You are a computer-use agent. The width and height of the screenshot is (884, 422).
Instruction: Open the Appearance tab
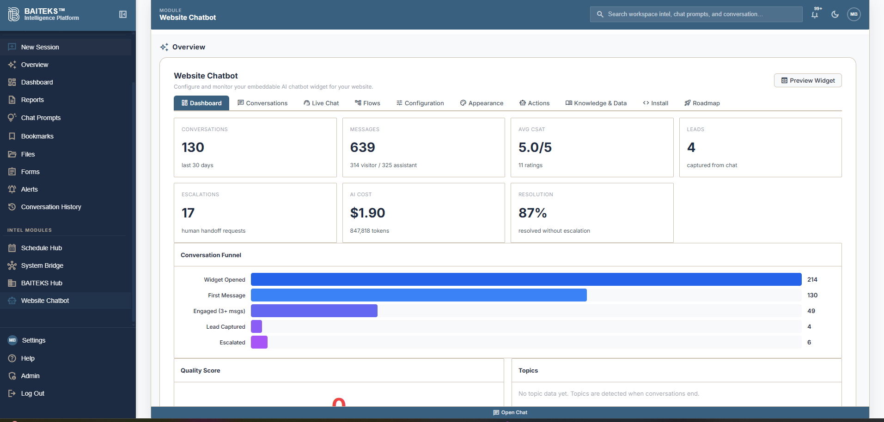click(x=482, y=103)
